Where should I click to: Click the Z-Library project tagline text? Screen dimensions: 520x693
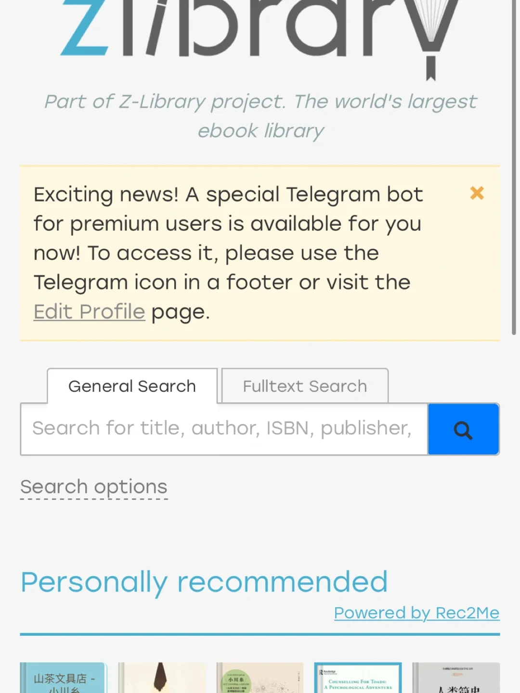coord(260,116)
